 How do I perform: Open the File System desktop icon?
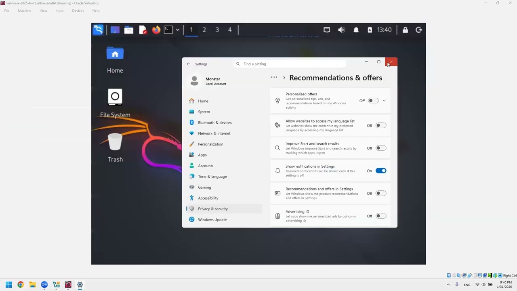(115, 103)
